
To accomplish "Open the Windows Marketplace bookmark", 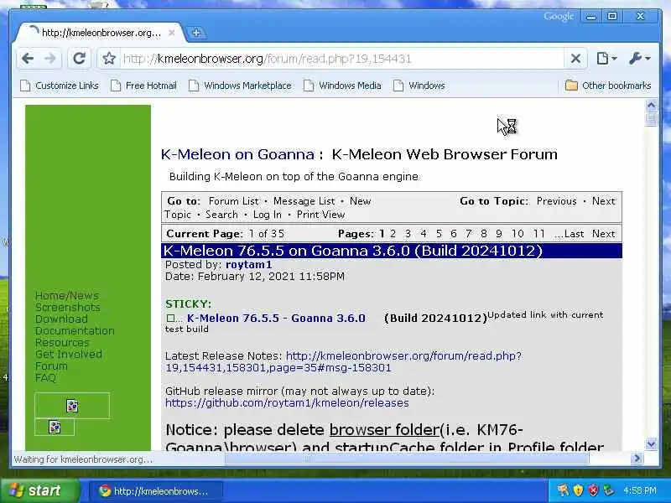I will pyautogui.click(x=240, y=86).
